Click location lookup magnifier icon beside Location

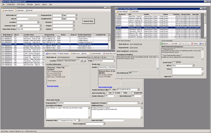(84, 61)
